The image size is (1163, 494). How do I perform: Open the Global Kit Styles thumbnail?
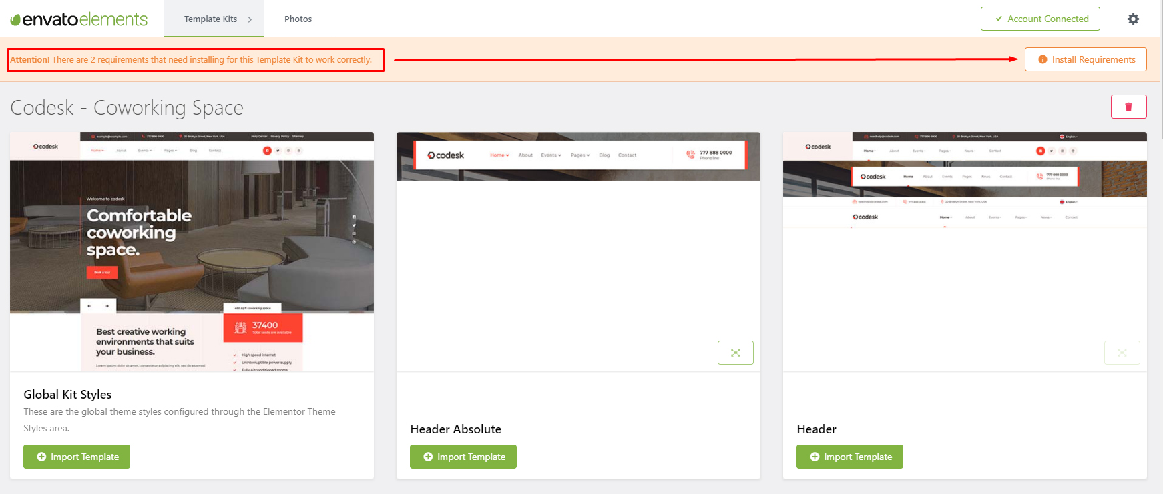tap(192, 251)
